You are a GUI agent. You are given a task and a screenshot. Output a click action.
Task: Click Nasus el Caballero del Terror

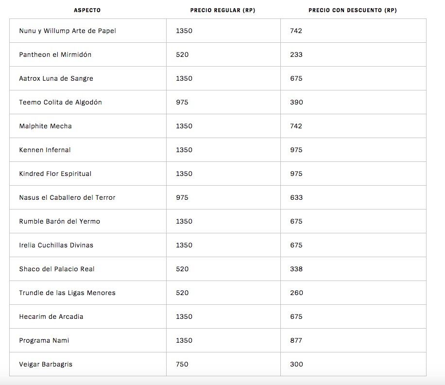click(x=68, y=197)
